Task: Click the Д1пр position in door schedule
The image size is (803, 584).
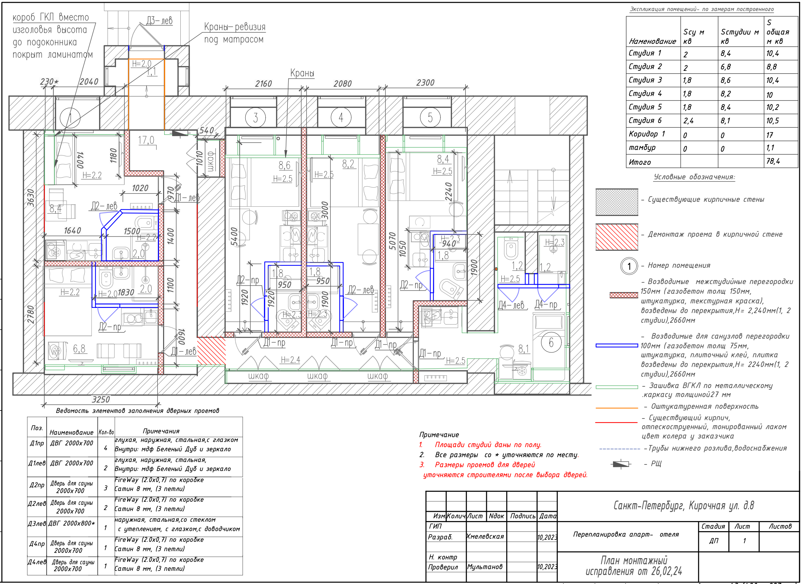Action: 37,443
